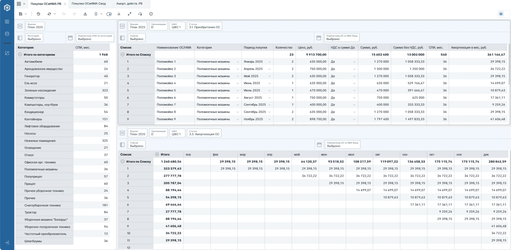The image size is (511, 250).
Task: Open the decimal digits '0' dropdown
Action: [x=98, y=14]
